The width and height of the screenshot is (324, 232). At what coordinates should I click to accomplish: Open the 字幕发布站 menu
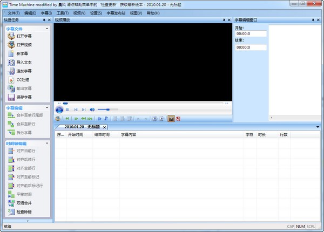coord(117,12)
